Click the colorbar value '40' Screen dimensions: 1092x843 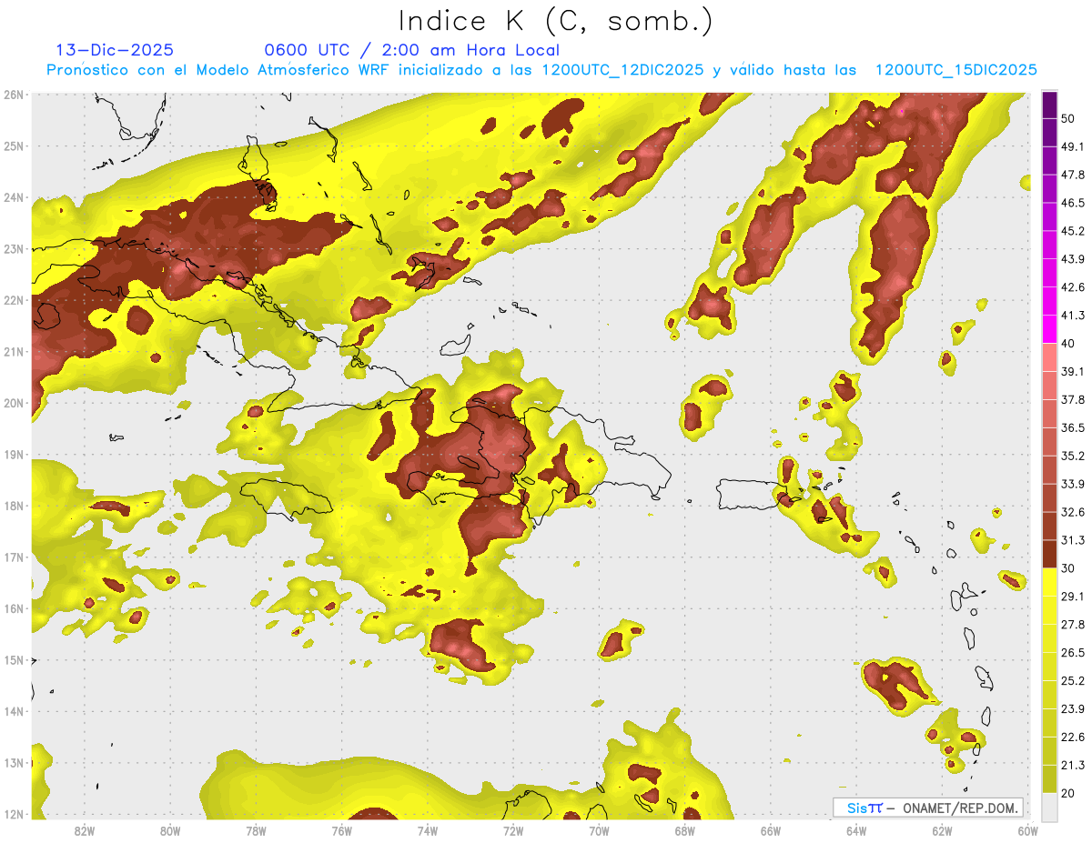coord(1068,344)
